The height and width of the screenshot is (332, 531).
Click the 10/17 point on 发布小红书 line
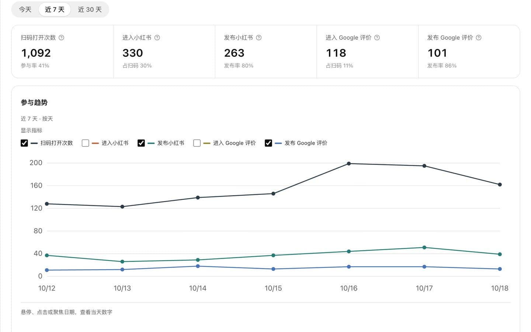(424, 248)
